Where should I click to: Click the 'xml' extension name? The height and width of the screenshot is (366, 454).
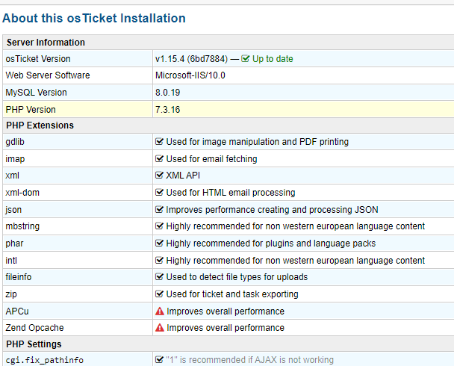click(x=12, y=176)
